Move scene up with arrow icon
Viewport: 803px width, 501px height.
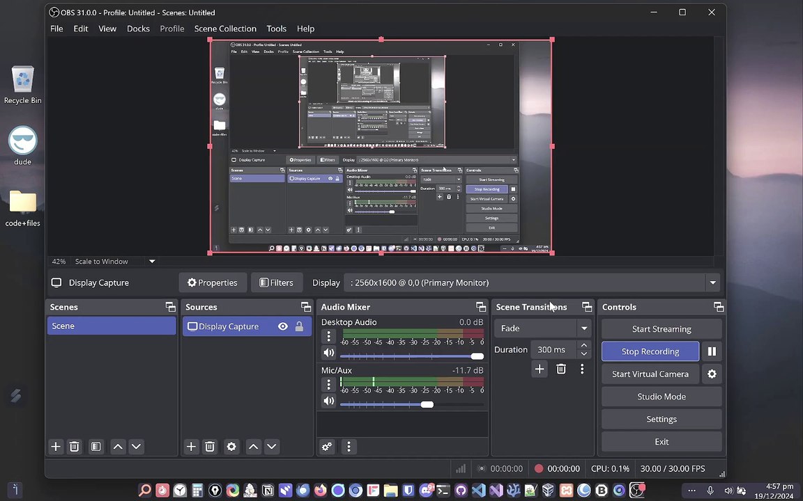(118, 446)
